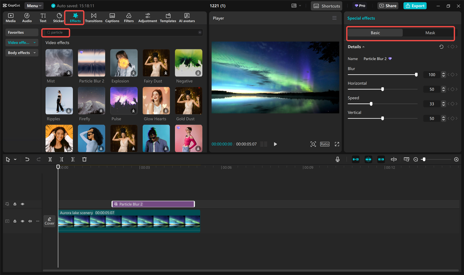Select the Split clip tool
This screenshot has width=464, height=275.
click(50, 159)
